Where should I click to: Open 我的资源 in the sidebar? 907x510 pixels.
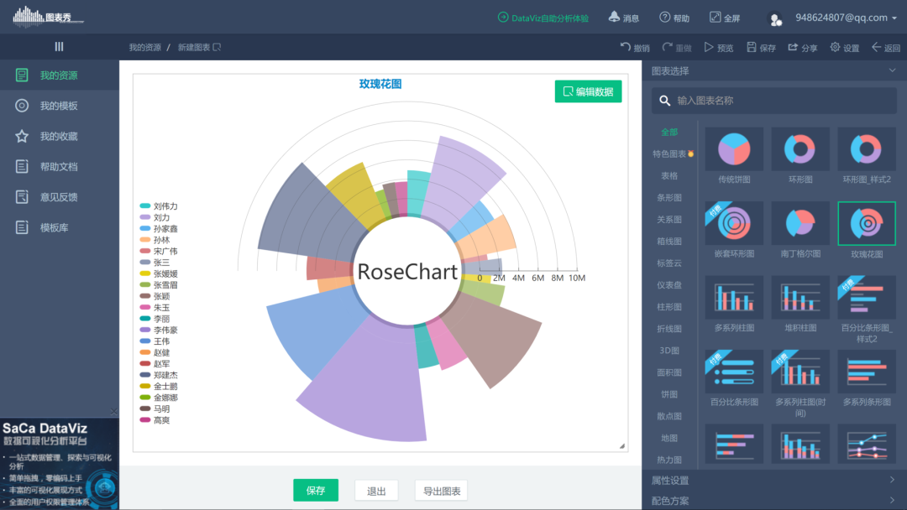59,75
